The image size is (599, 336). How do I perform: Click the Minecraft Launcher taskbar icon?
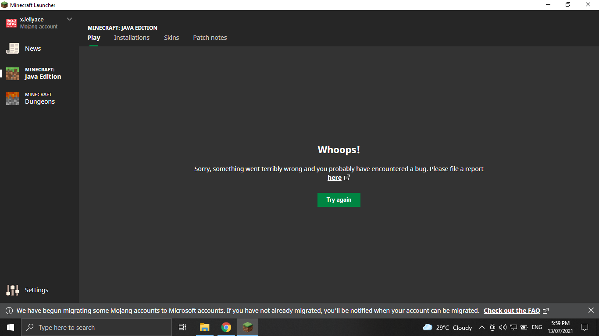click(x=248, y=327)
